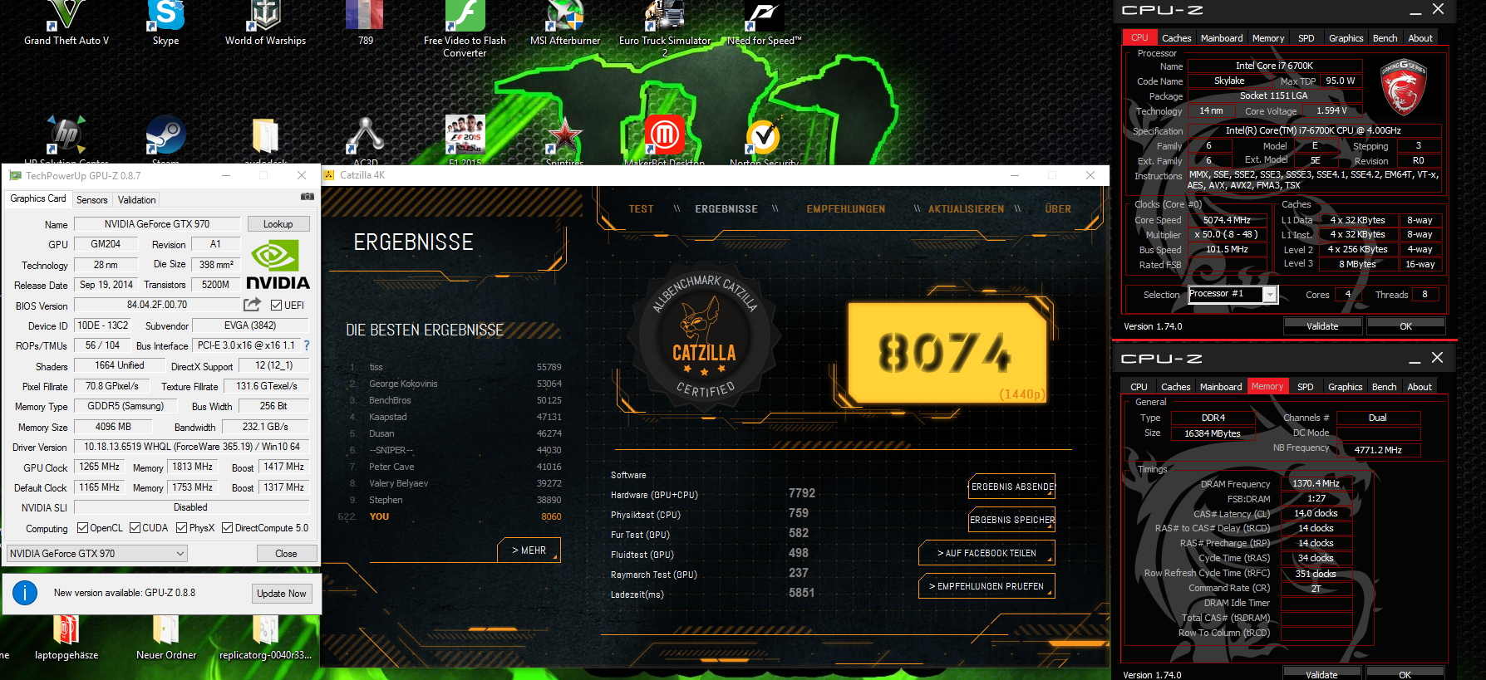Open the Processor #1 selection dropdown in CPU-Z
Screen dimensions: 1486x680
coord(1233,294)
